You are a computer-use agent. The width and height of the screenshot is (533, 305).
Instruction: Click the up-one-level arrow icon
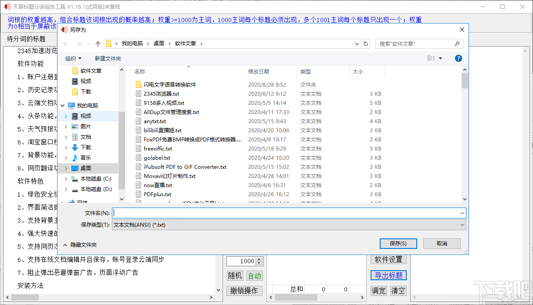tap(98, 43)
